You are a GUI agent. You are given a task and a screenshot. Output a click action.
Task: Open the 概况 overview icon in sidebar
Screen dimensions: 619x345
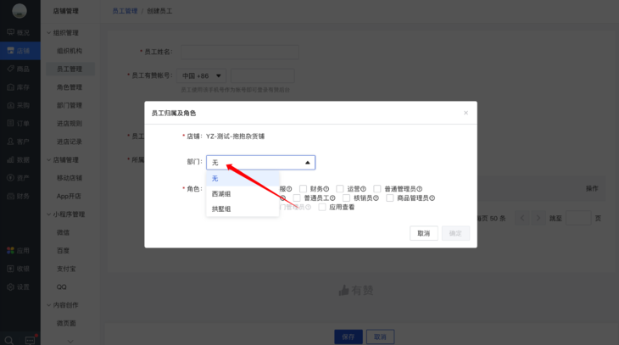[11, 32]
